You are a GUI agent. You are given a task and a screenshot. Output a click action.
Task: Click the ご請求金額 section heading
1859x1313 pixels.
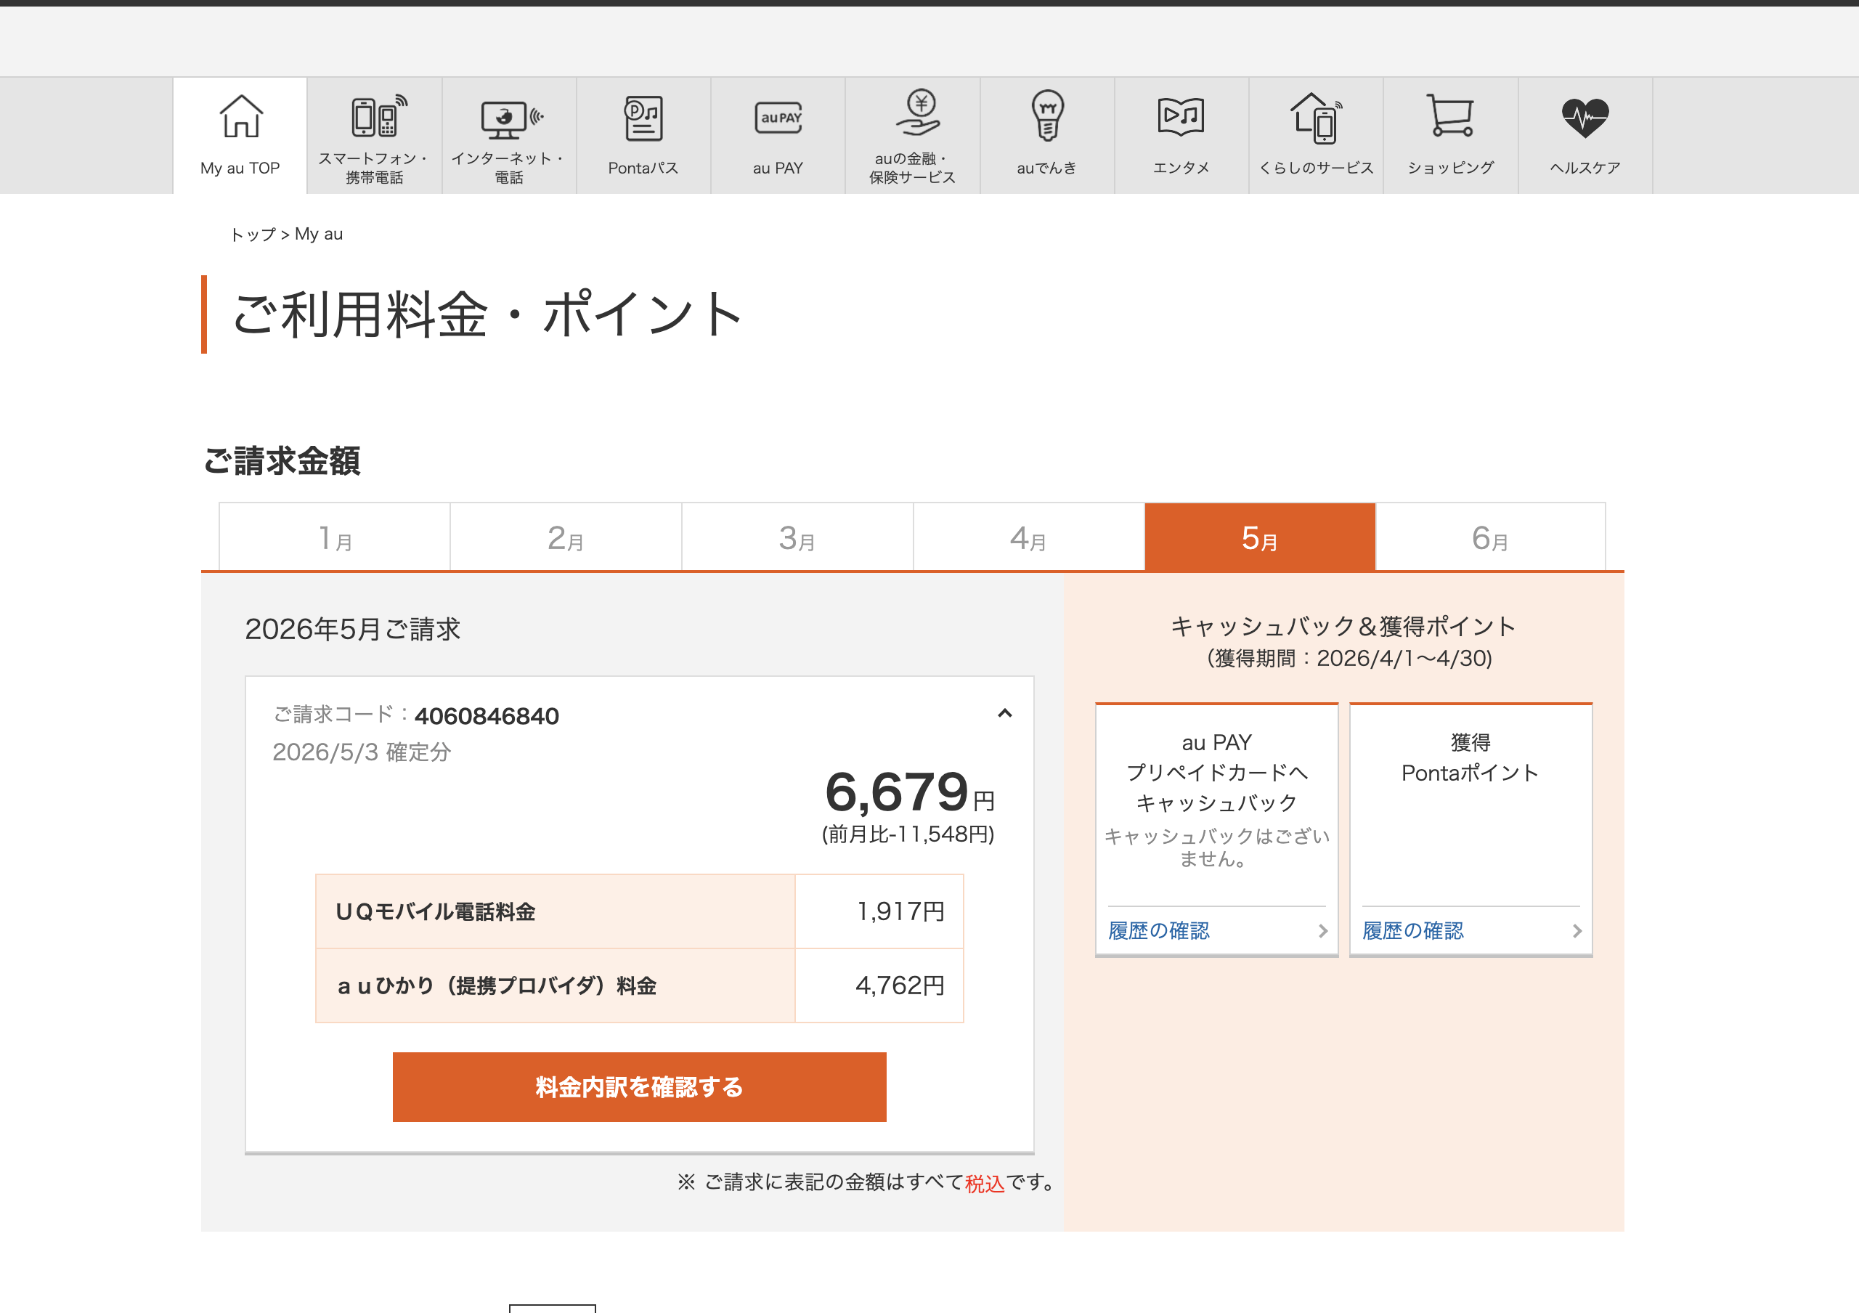click(281, 461)
